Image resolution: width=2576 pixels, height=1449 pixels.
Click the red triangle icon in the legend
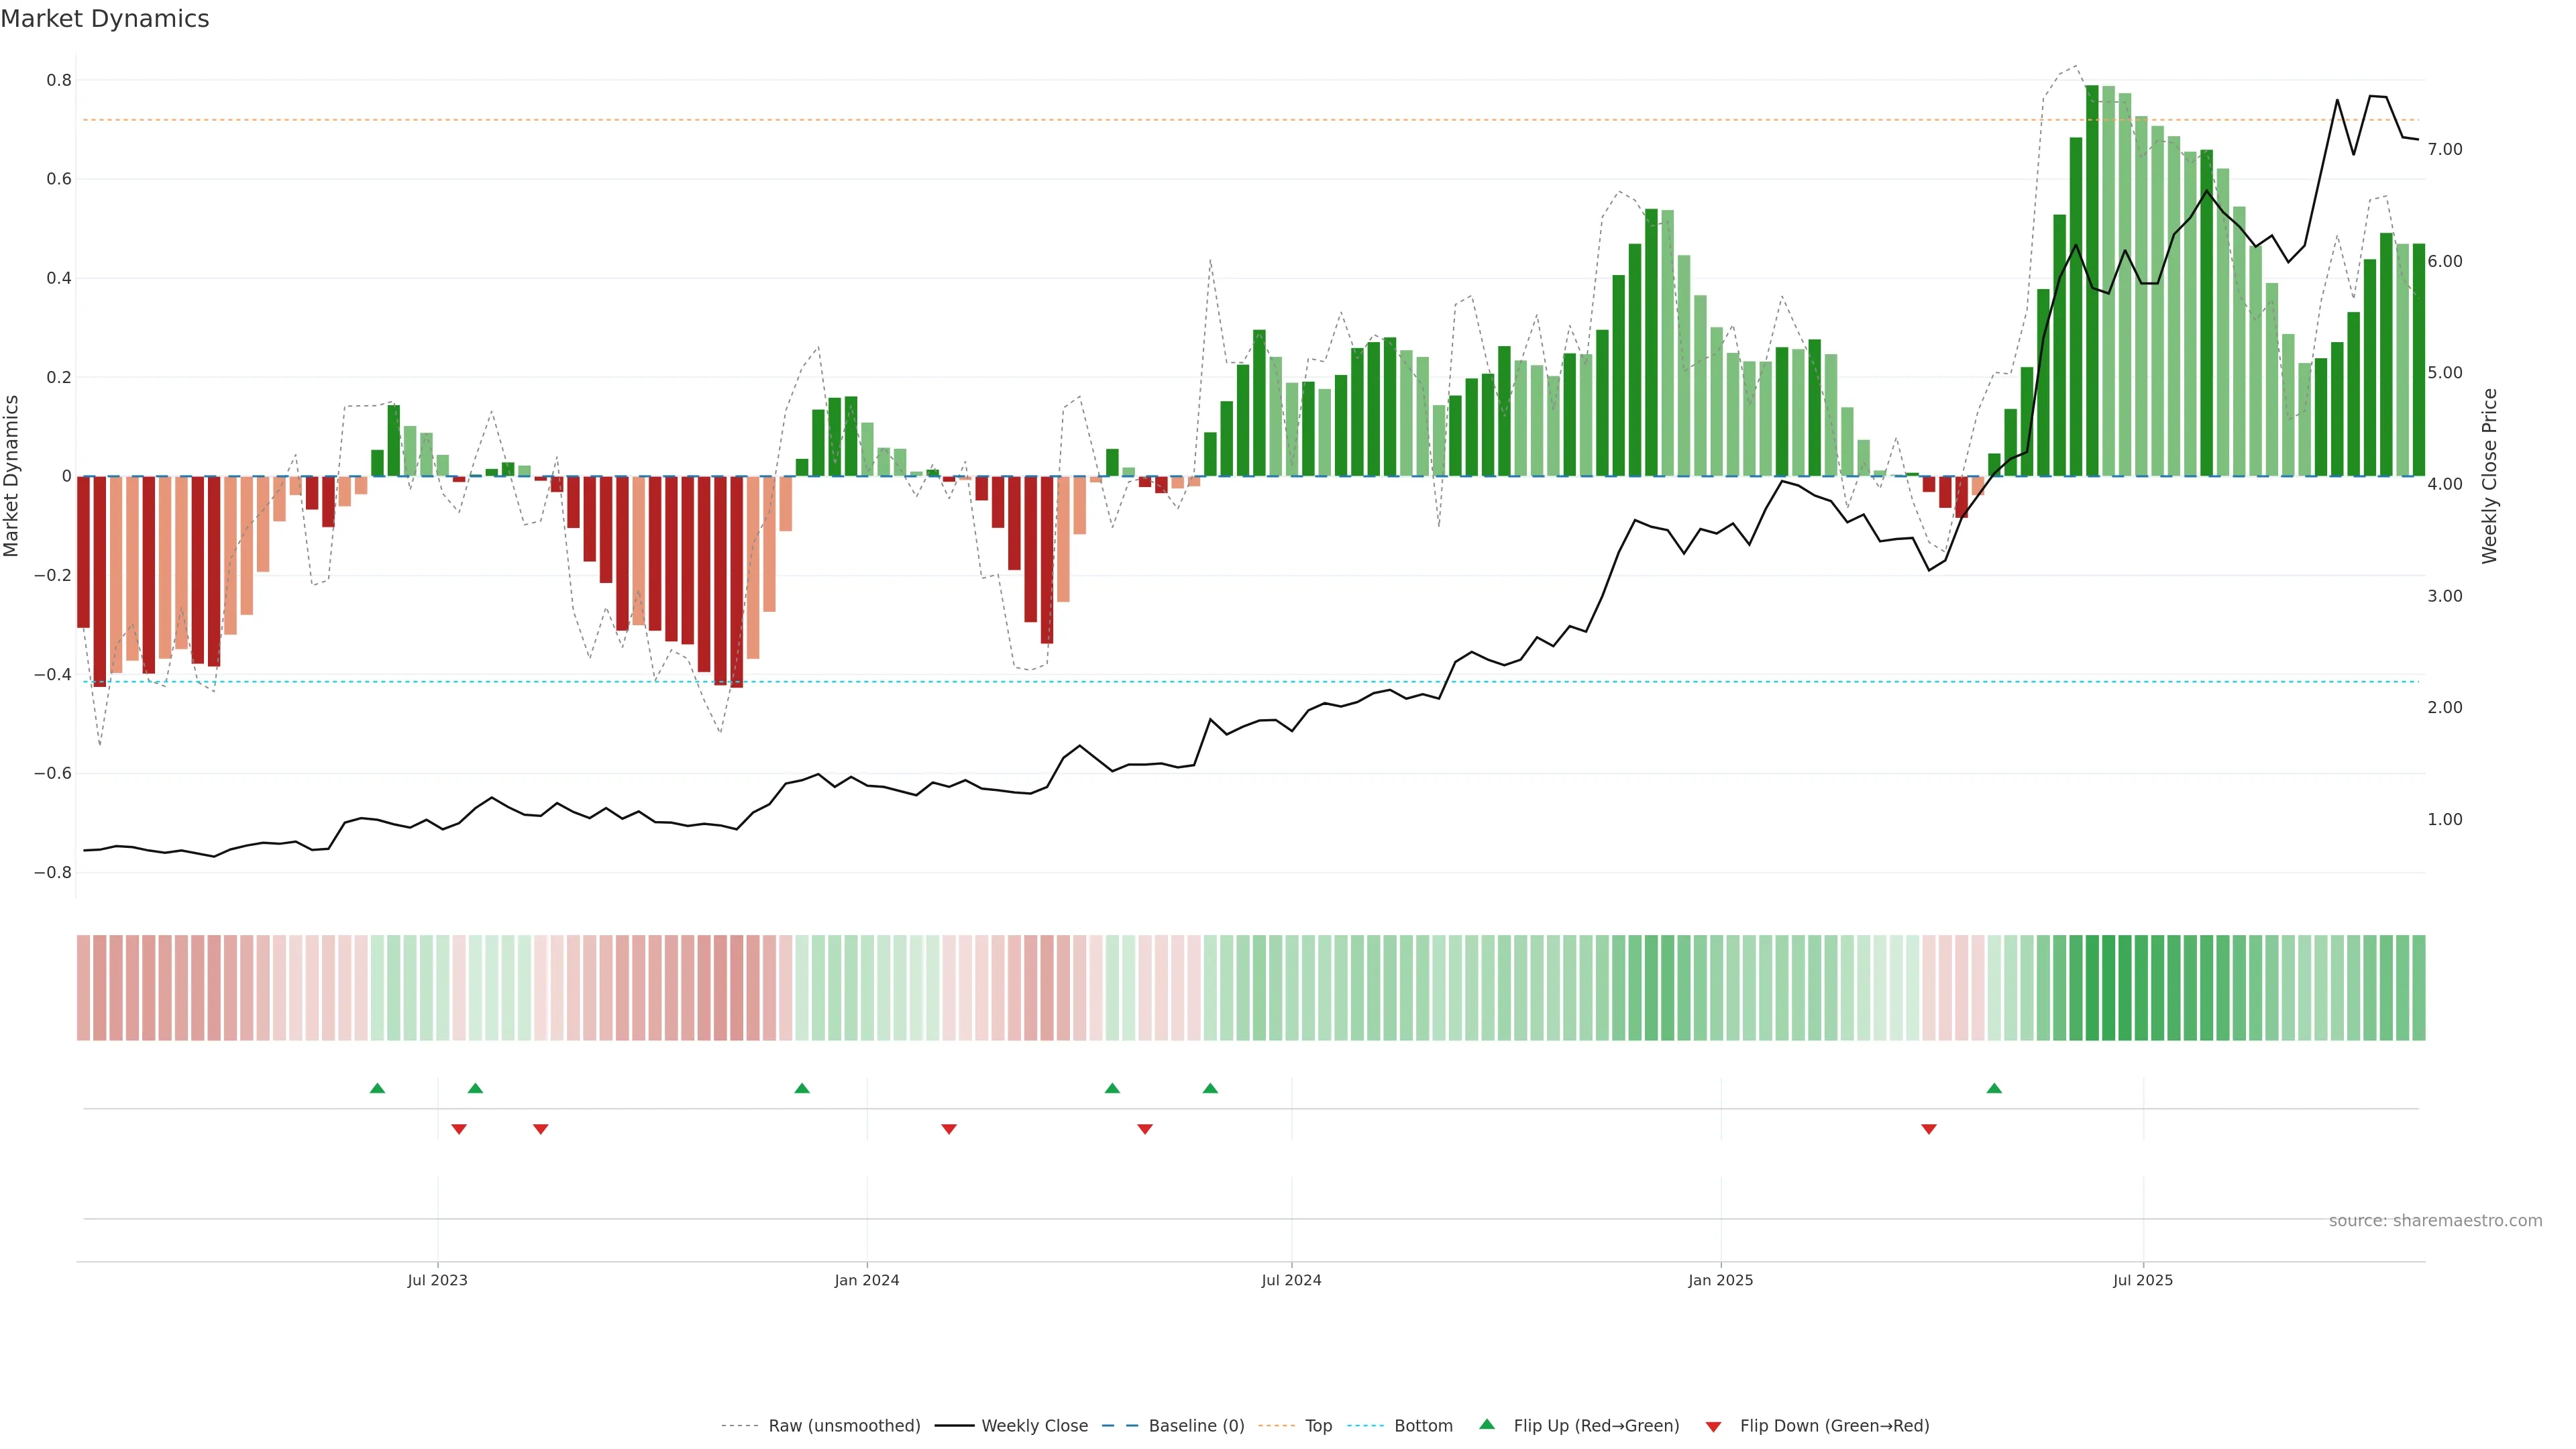click(x=1713, y=1426)
